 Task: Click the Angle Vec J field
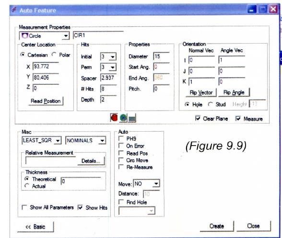(232, 71)
